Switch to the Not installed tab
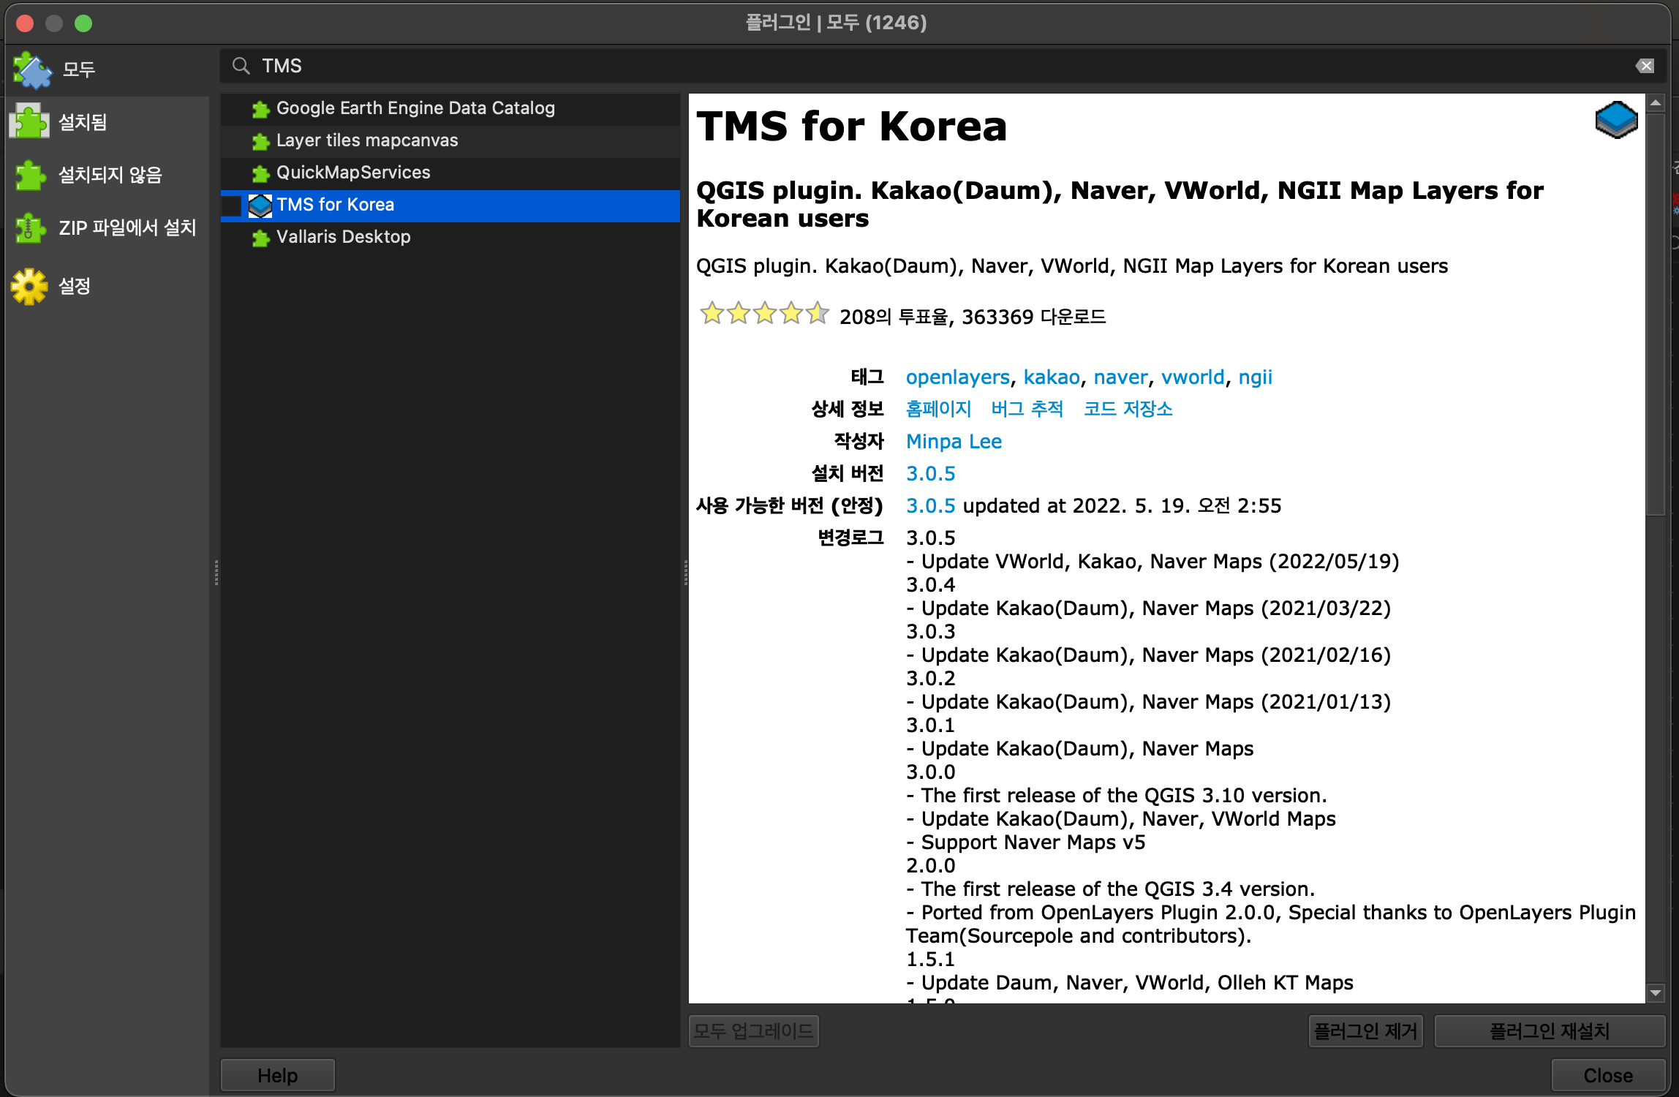Viewport: 1679px width, 1097px height. 110,176
